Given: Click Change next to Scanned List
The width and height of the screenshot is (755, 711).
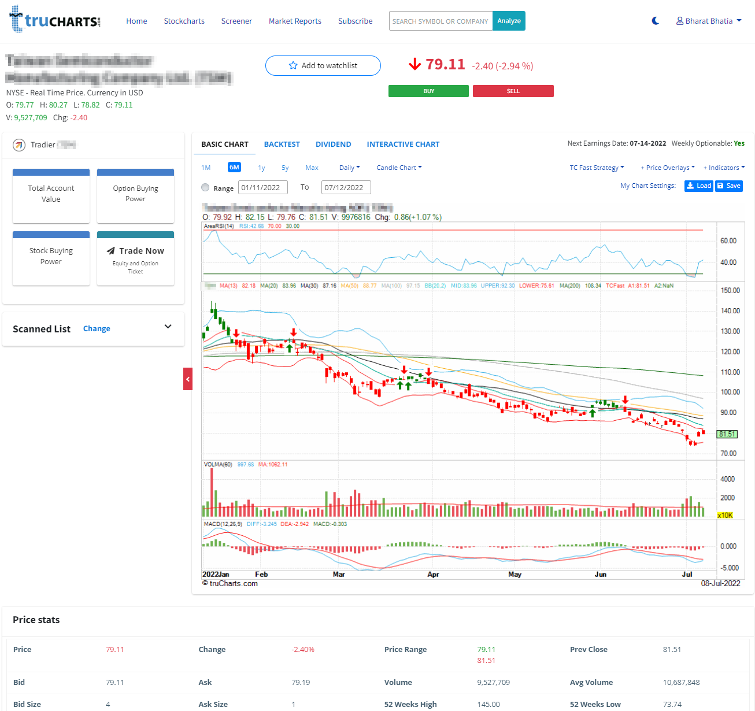Looking at the screenshot, I should click(x=96, y=328).
